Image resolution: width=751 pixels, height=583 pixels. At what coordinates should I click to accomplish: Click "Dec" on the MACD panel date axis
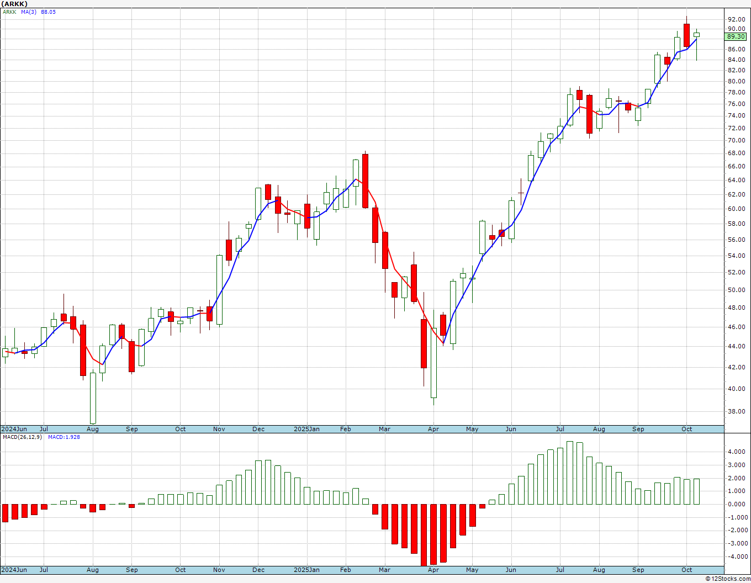[258, 570]
